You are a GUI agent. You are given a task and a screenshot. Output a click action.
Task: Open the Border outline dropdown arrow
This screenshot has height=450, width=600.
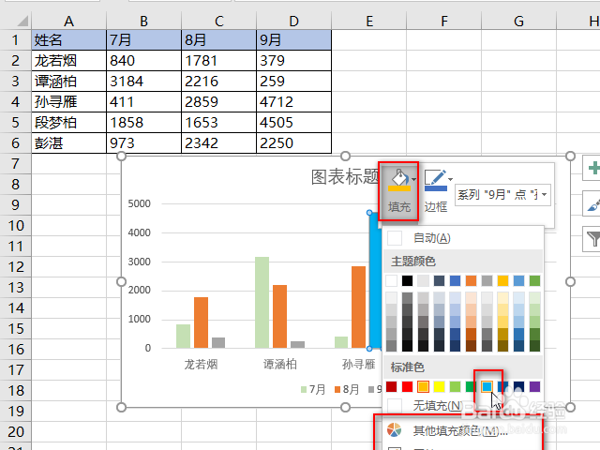tap(450, 179)
